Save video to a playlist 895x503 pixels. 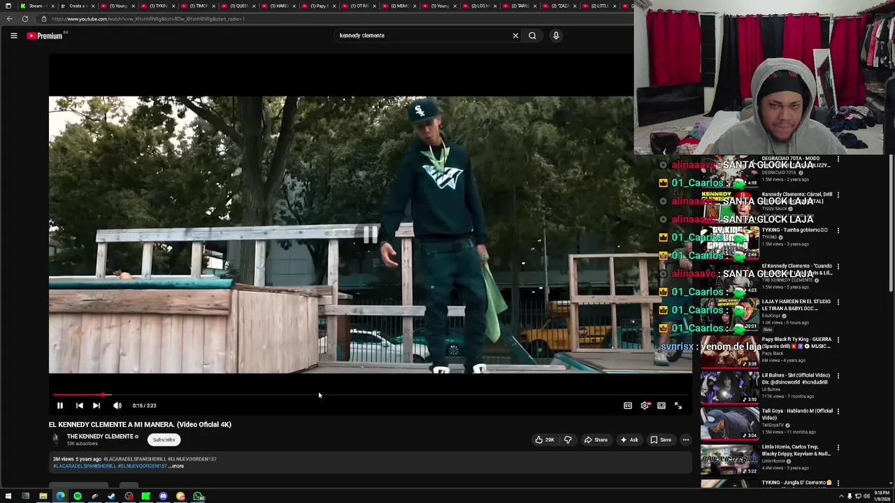coord(661,439)
